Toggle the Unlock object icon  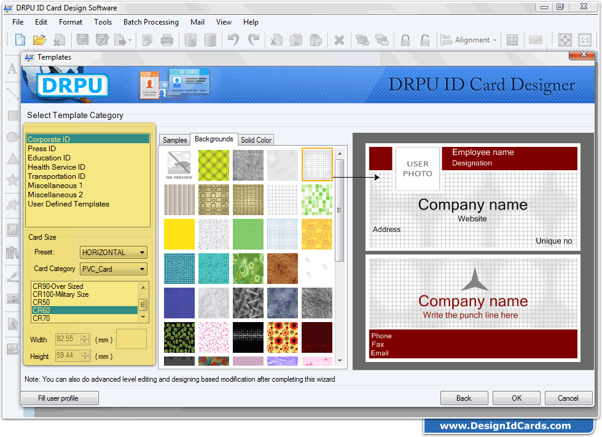point(424,39)
